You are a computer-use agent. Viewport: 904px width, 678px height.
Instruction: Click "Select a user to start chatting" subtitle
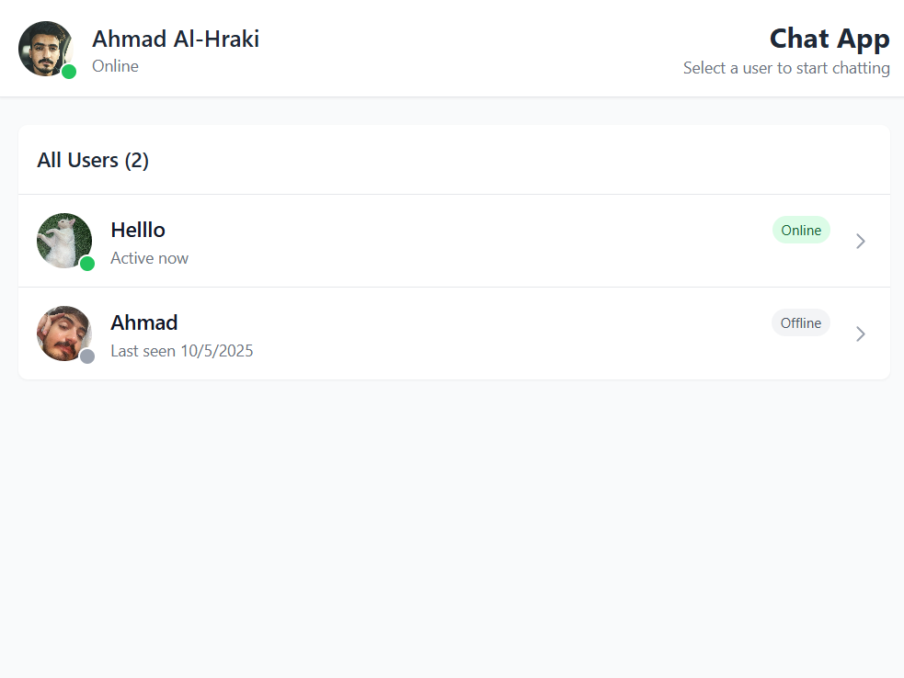click(x=786, y=68)
